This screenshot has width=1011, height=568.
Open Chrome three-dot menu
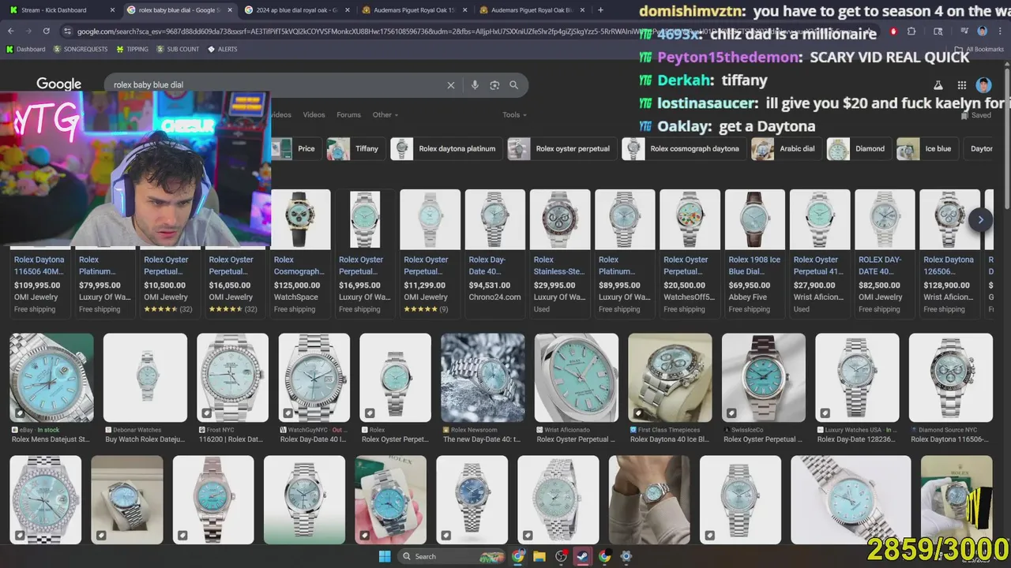(999, 31)
